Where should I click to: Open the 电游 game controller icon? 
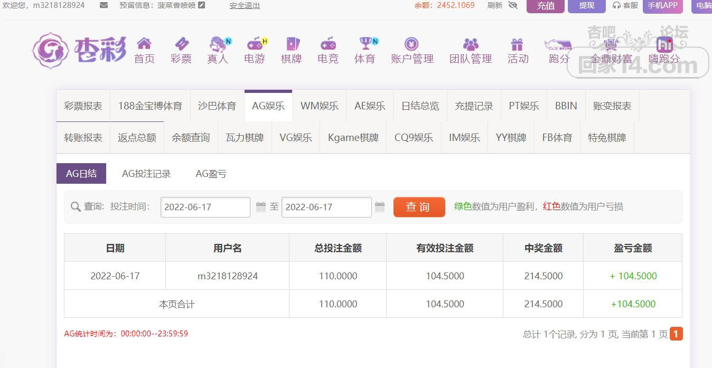tap(255, 44)
